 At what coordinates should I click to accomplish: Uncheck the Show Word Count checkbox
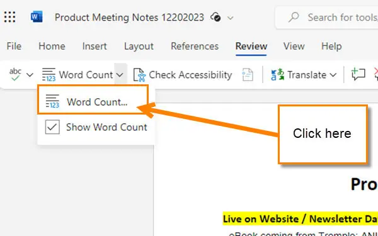tap(52, 127)
